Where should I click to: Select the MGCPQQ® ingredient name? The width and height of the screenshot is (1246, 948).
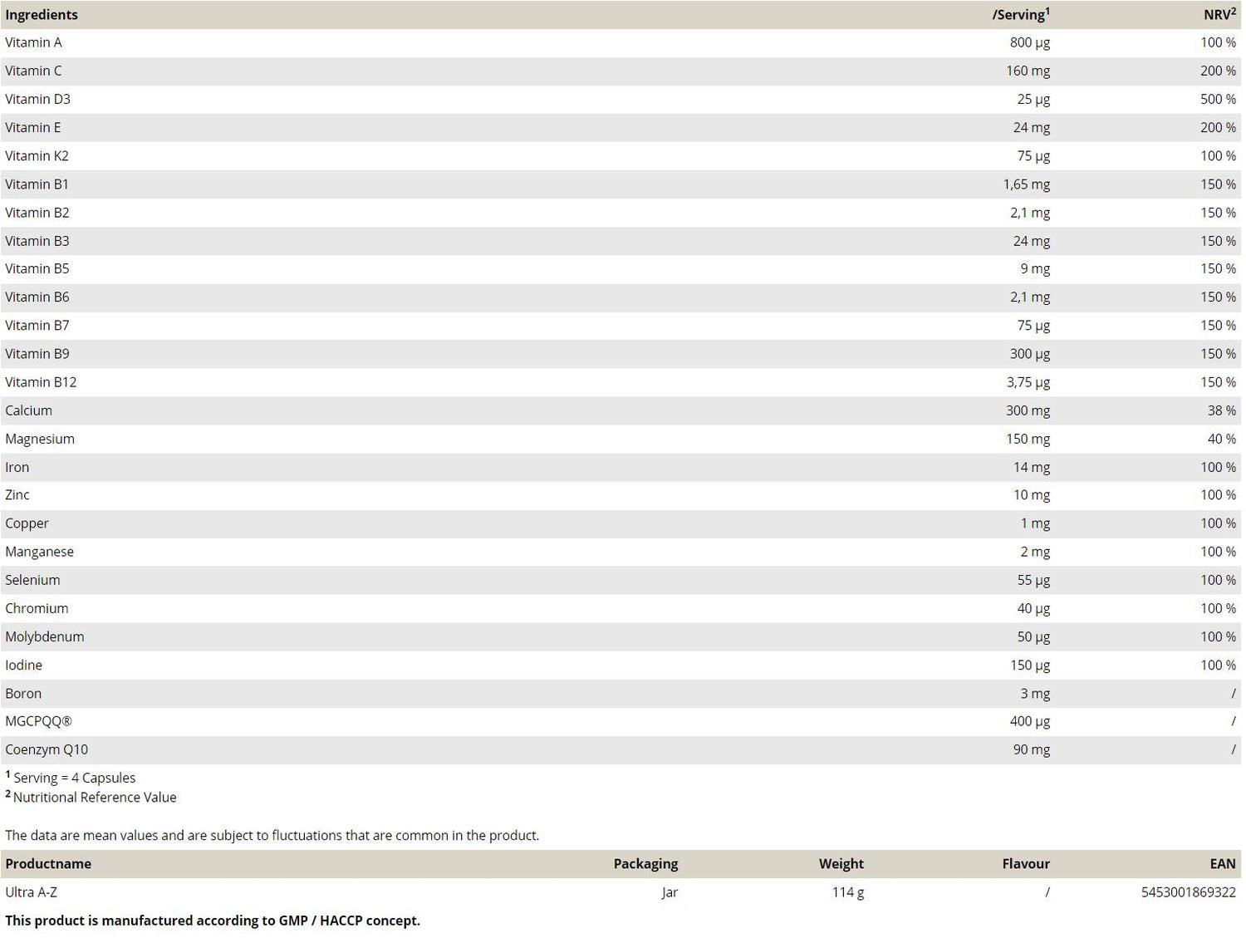point(38,721)
